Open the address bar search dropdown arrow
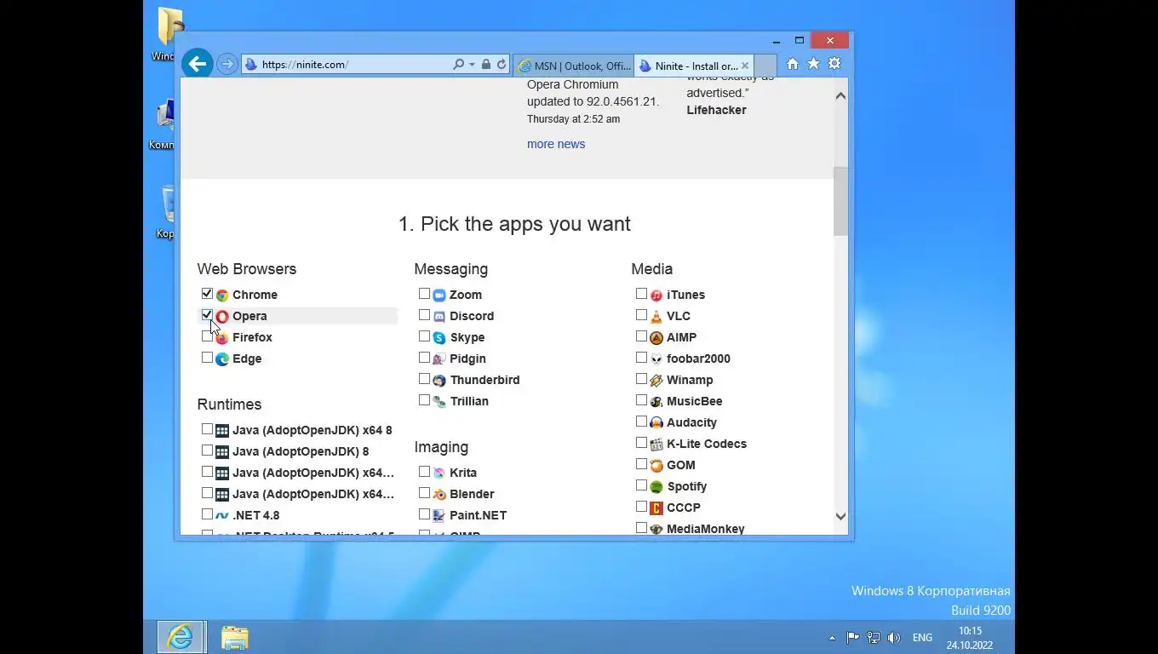 coord(472,65)
